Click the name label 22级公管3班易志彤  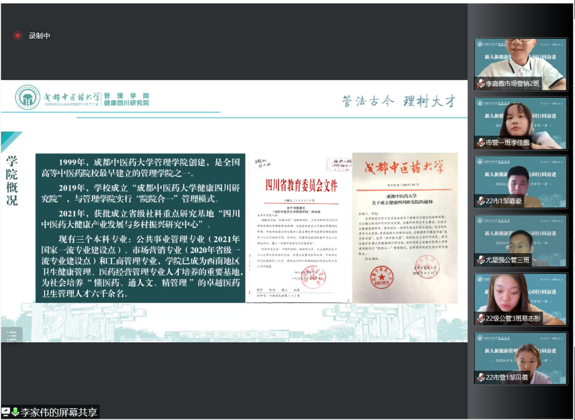[x=514, y=319]
